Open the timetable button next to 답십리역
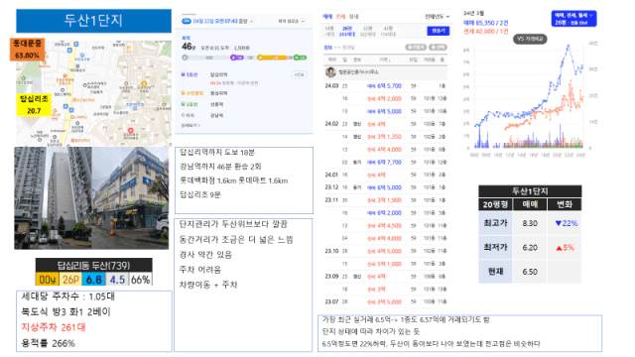The image size is (635, 357). coord(299,75)
